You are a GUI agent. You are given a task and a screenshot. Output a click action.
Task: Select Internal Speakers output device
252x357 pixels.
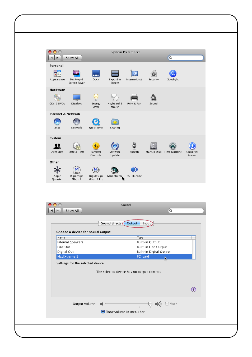point(124,242)
